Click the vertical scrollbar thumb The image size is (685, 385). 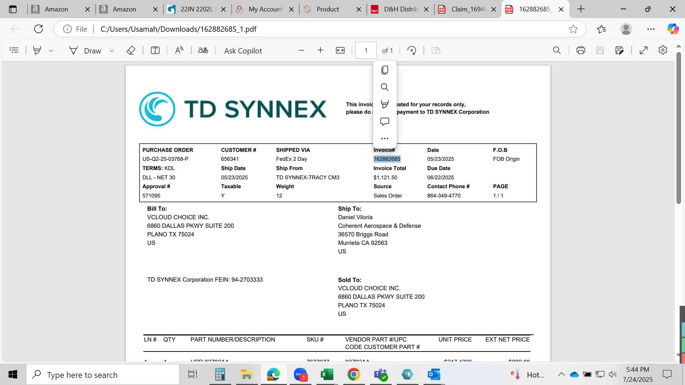(679, 128)
